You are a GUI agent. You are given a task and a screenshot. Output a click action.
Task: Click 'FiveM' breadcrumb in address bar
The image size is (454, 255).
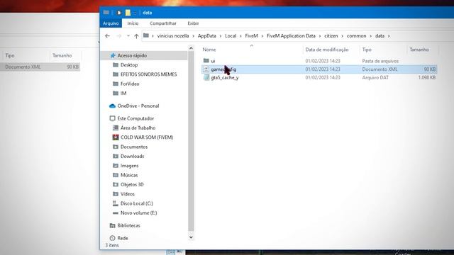tap(251, 36)
